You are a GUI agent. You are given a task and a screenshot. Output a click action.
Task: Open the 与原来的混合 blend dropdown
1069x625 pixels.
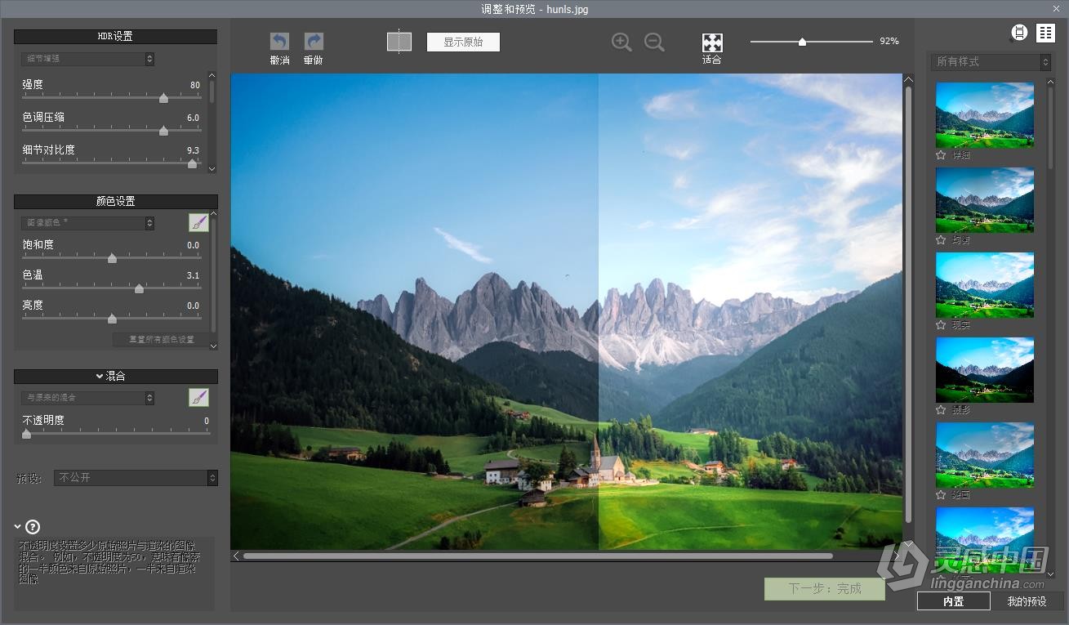click(87, 398)
